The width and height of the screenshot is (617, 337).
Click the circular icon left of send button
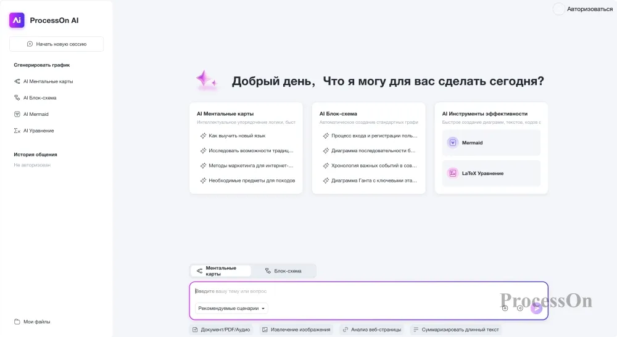coord(520,308)
